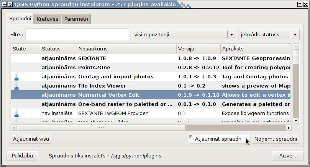Image resolution: width=310 pixels, height=167 pixels.
Task: Sort the list by the Nosaukums column header
Action: 126,49
